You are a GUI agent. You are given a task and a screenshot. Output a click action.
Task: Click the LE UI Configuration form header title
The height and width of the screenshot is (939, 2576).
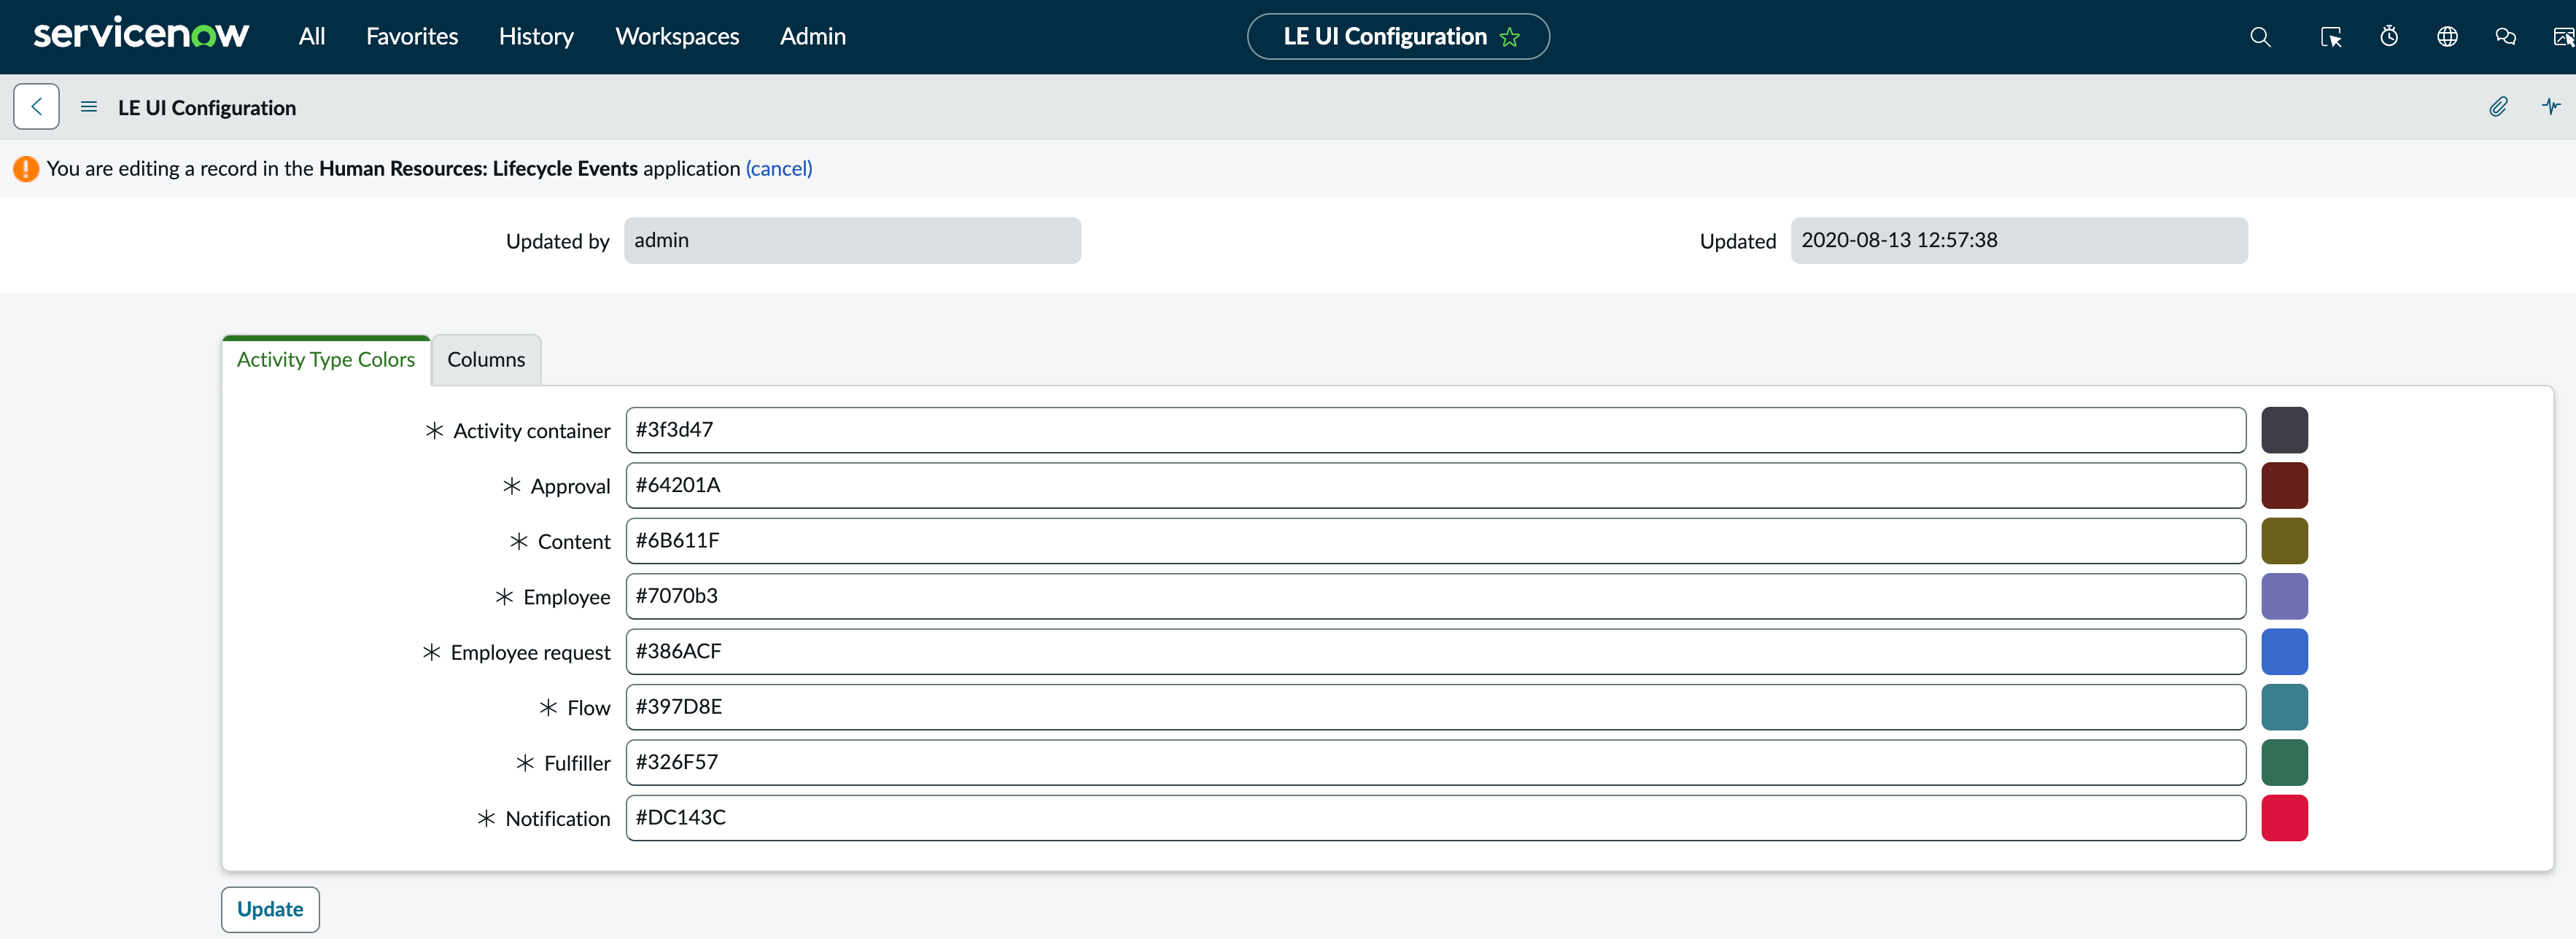pos(207,108)
